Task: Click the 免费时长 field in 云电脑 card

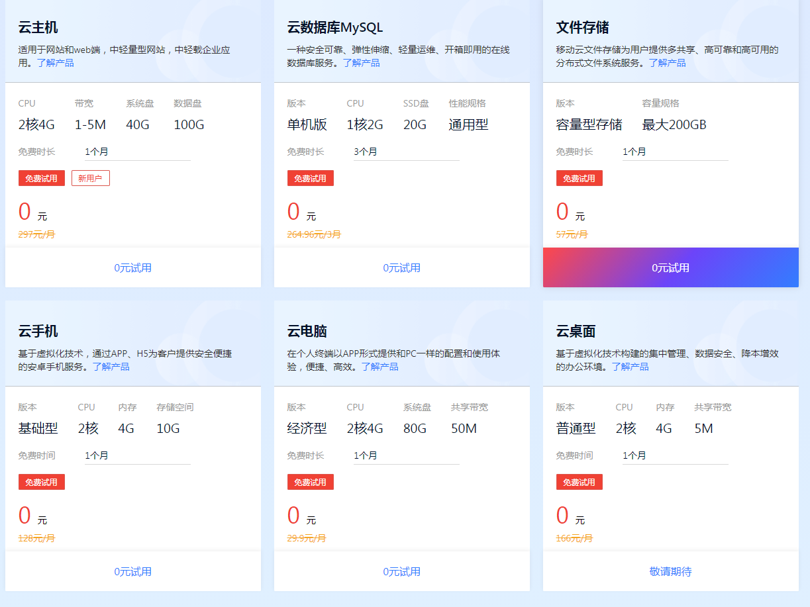Action: tap(406, 455)
